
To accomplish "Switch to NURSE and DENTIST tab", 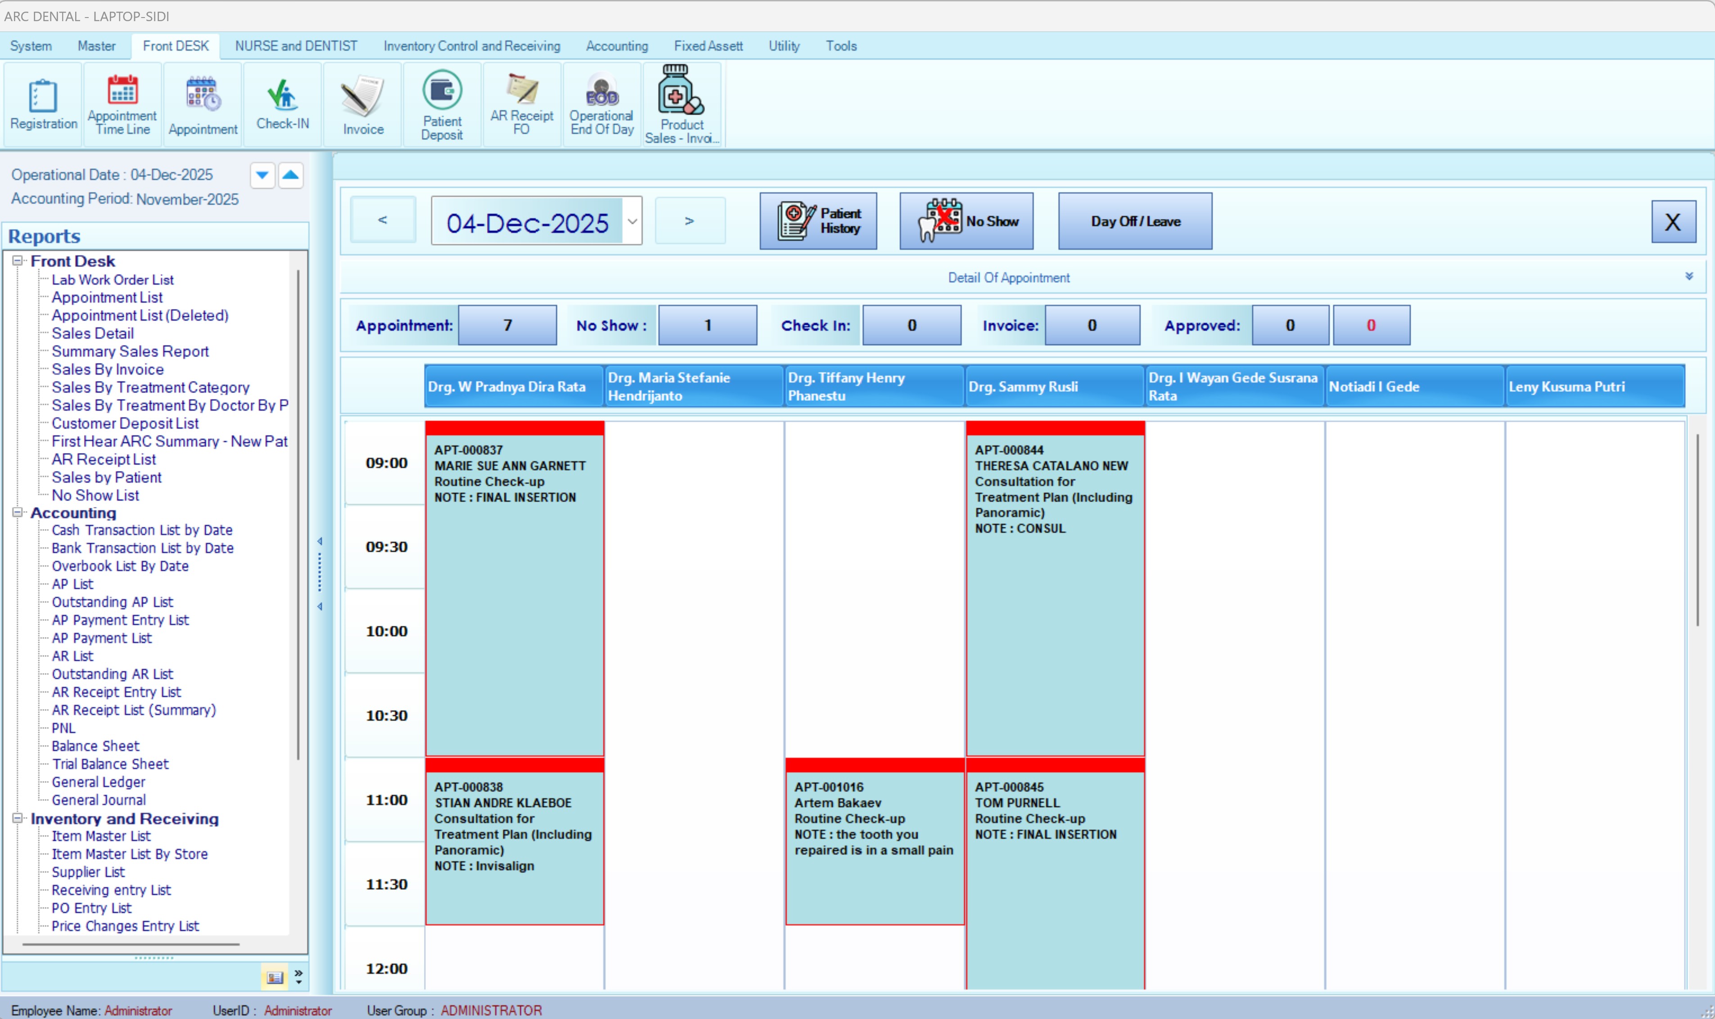I will [x=296, y=46].
